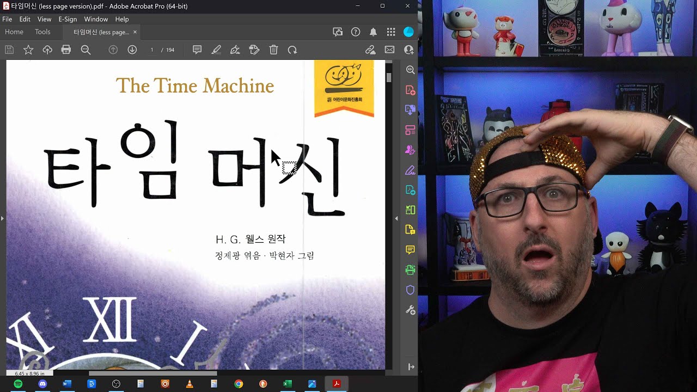697x392 pixels.
Task: Open the File menu
Action: [x=7, y=19]
